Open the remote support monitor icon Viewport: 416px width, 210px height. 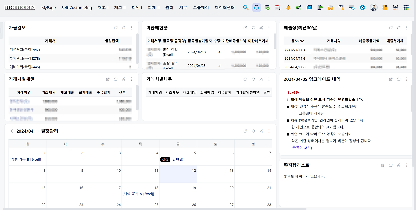(x=351, y=7)
